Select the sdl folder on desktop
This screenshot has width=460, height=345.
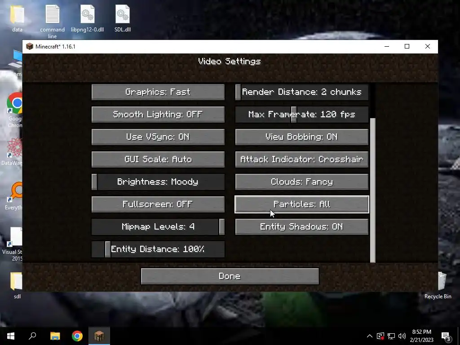pos(17,285)
